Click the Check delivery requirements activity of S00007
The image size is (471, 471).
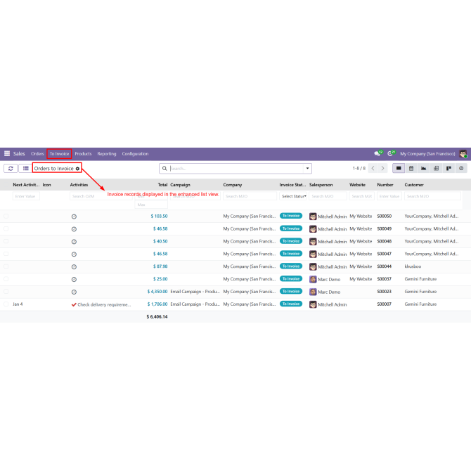(x=101, y=304)
